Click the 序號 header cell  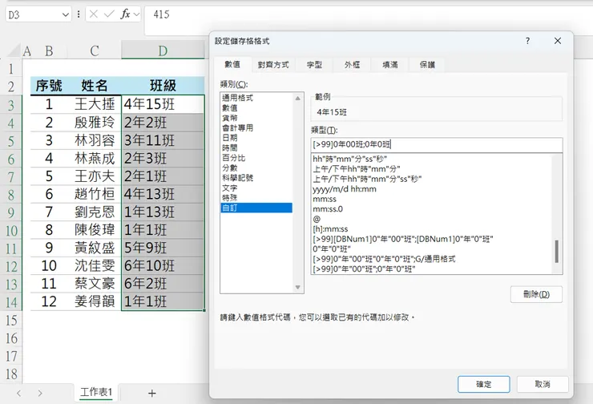(49, 86)
